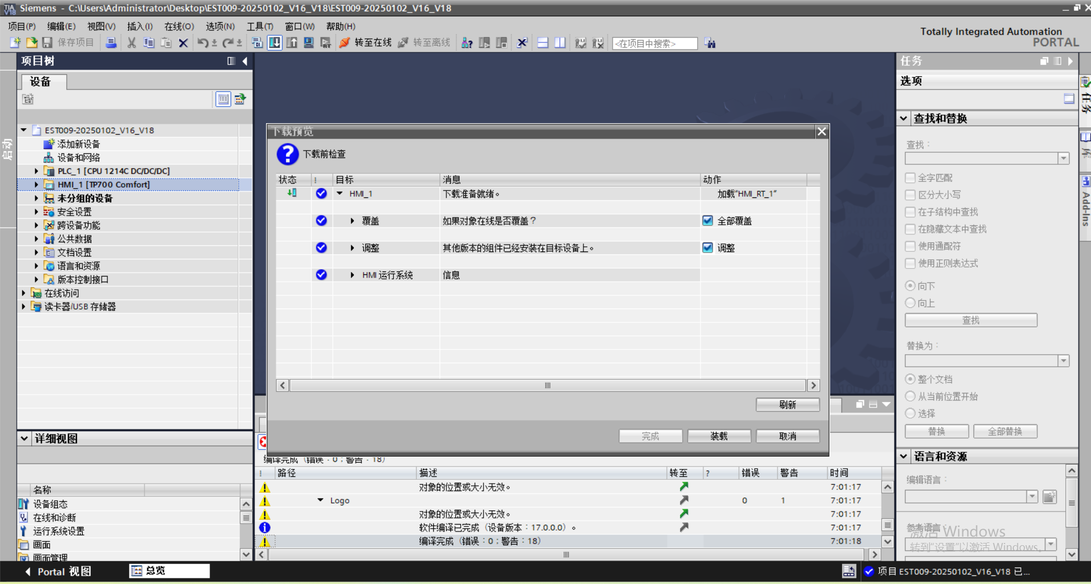Select the upward search direction radio button

911,303
